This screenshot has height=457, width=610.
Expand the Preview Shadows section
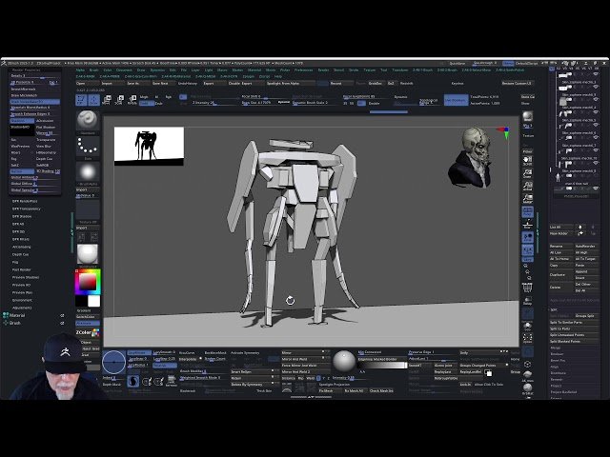tap(26, 277)
